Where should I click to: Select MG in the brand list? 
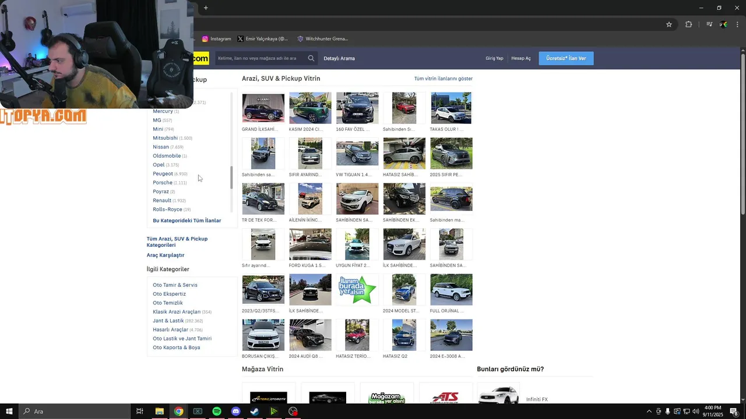(x=157, y=120)
